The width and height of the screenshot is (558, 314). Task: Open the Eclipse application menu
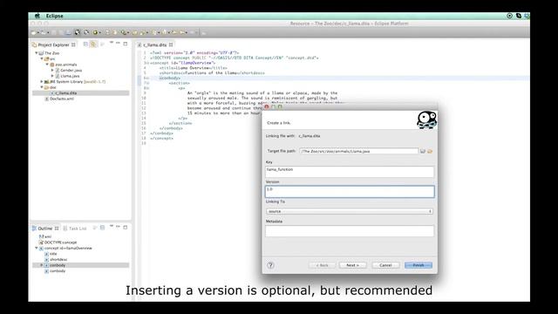pos(54,16)
